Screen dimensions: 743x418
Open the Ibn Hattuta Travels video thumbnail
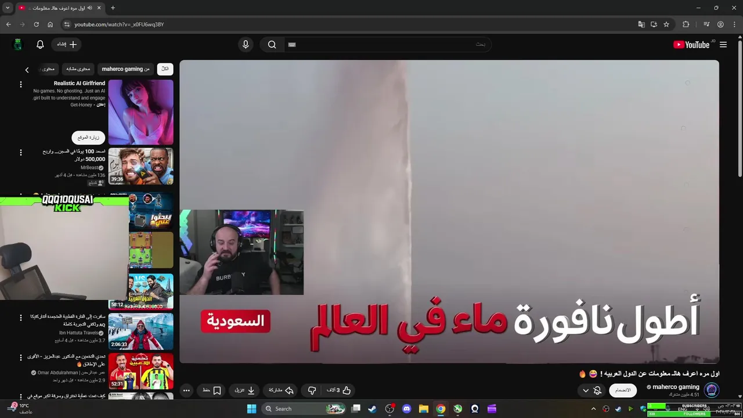click(140, 331)
